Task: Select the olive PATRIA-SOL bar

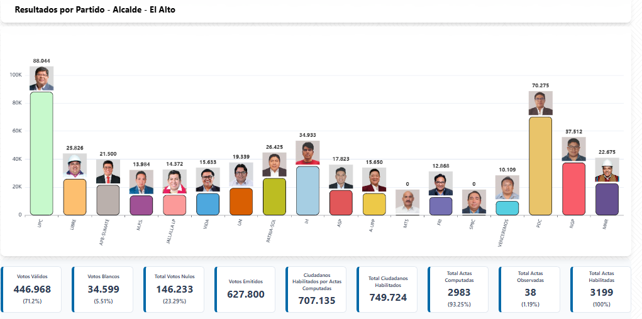Action: (274, 197)
